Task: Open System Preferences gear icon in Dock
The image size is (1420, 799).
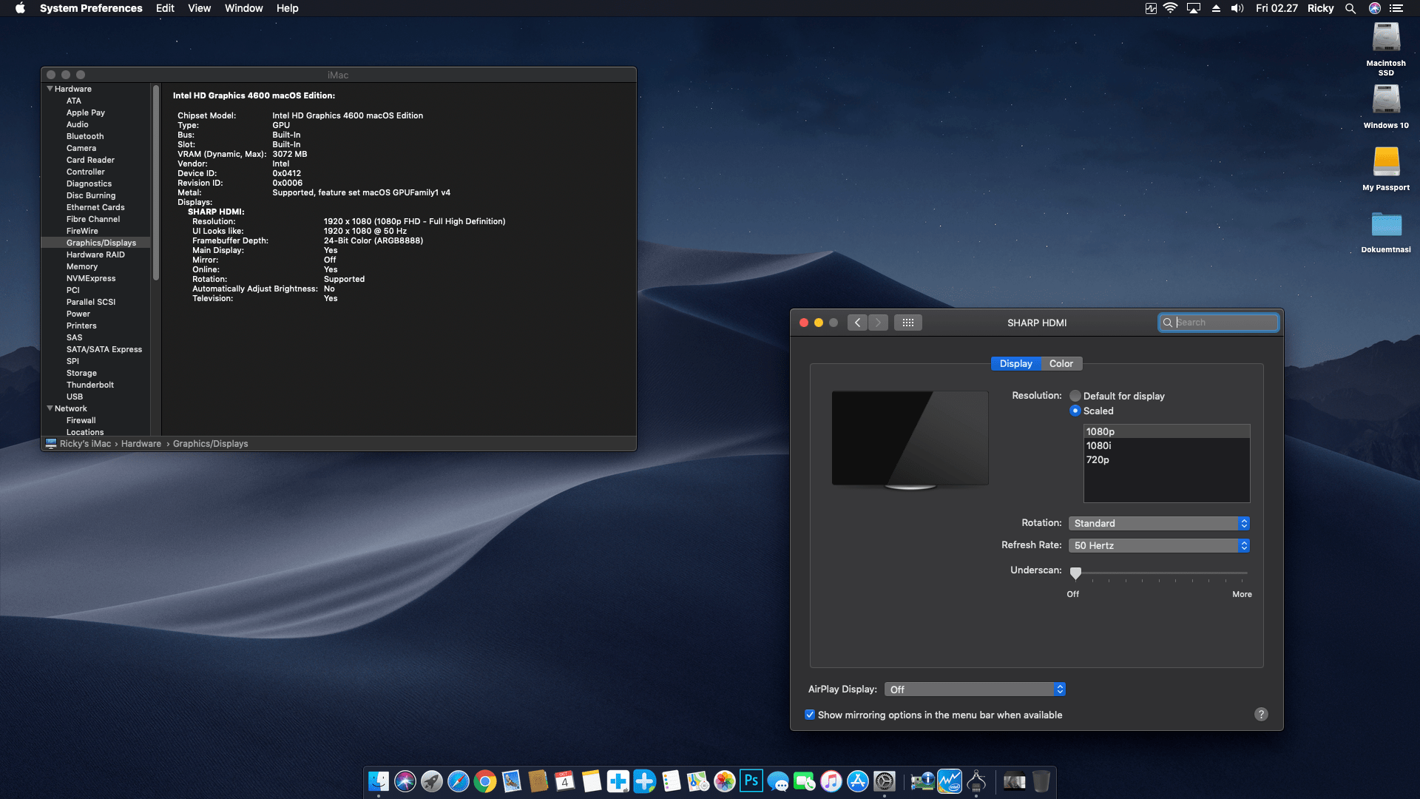Action: tap(885, 781)
